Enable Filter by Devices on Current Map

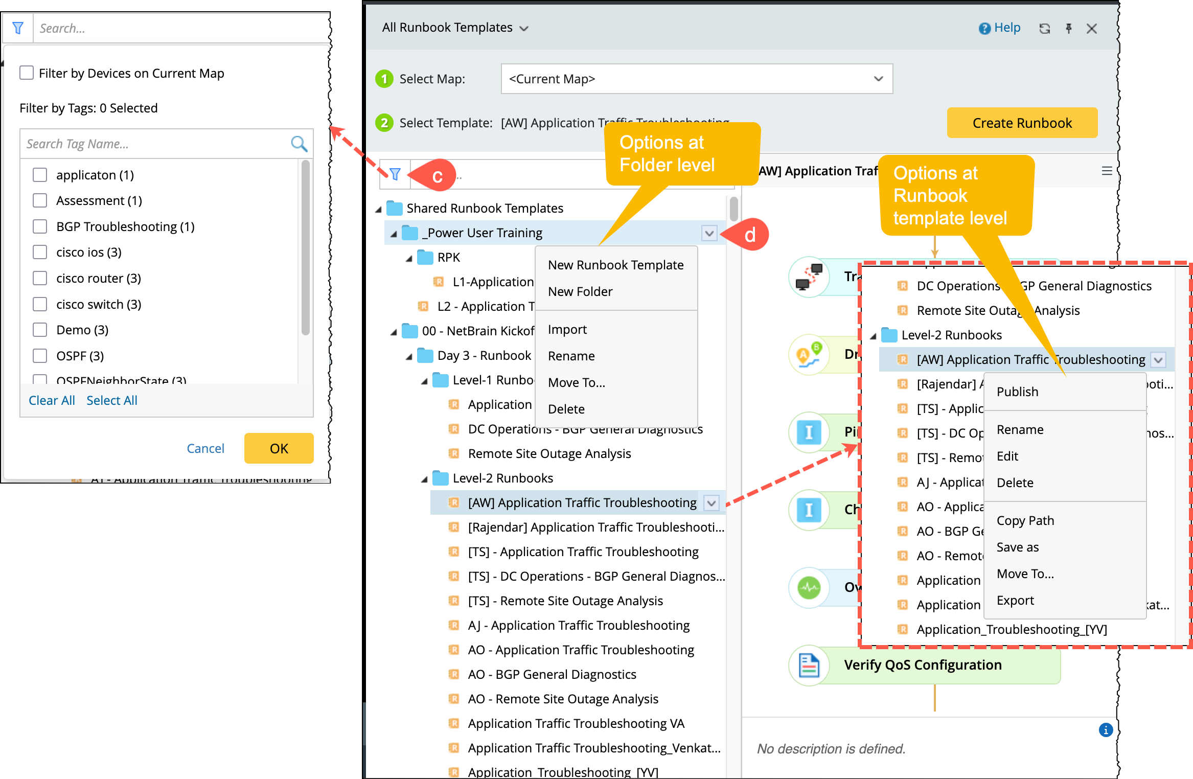pos(27,73)
